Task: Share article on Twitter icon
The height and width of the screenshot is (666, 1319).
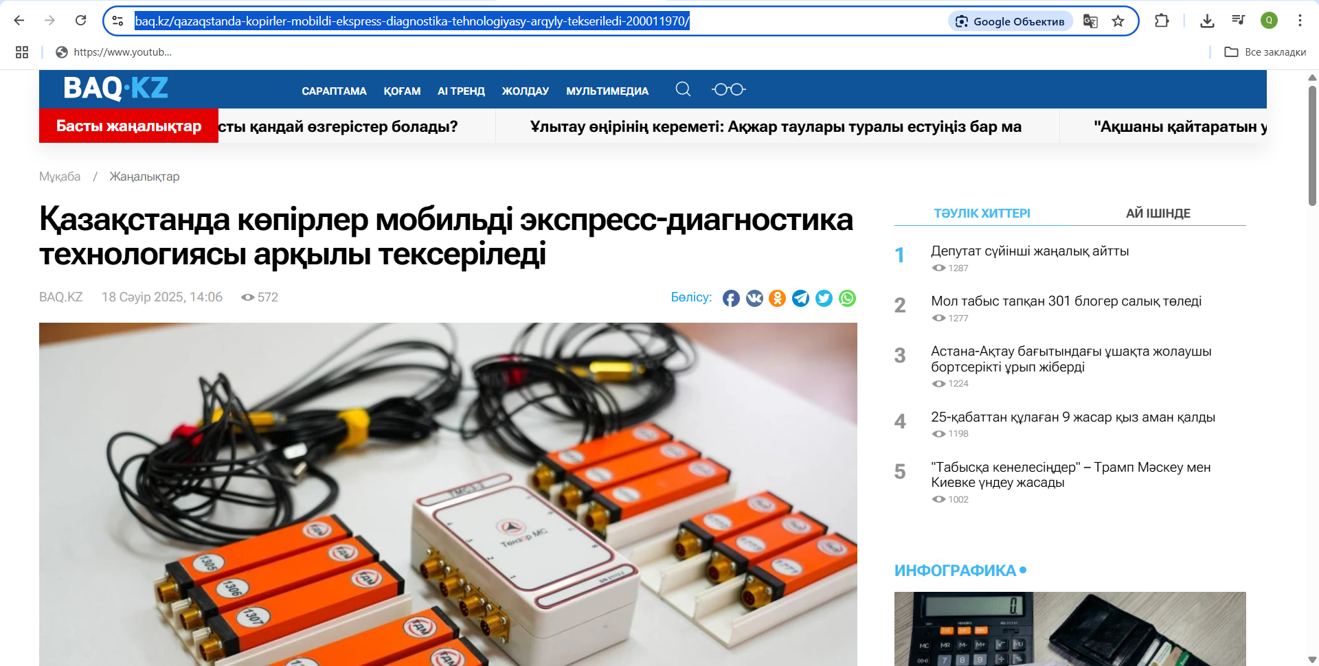Action: 824,298
